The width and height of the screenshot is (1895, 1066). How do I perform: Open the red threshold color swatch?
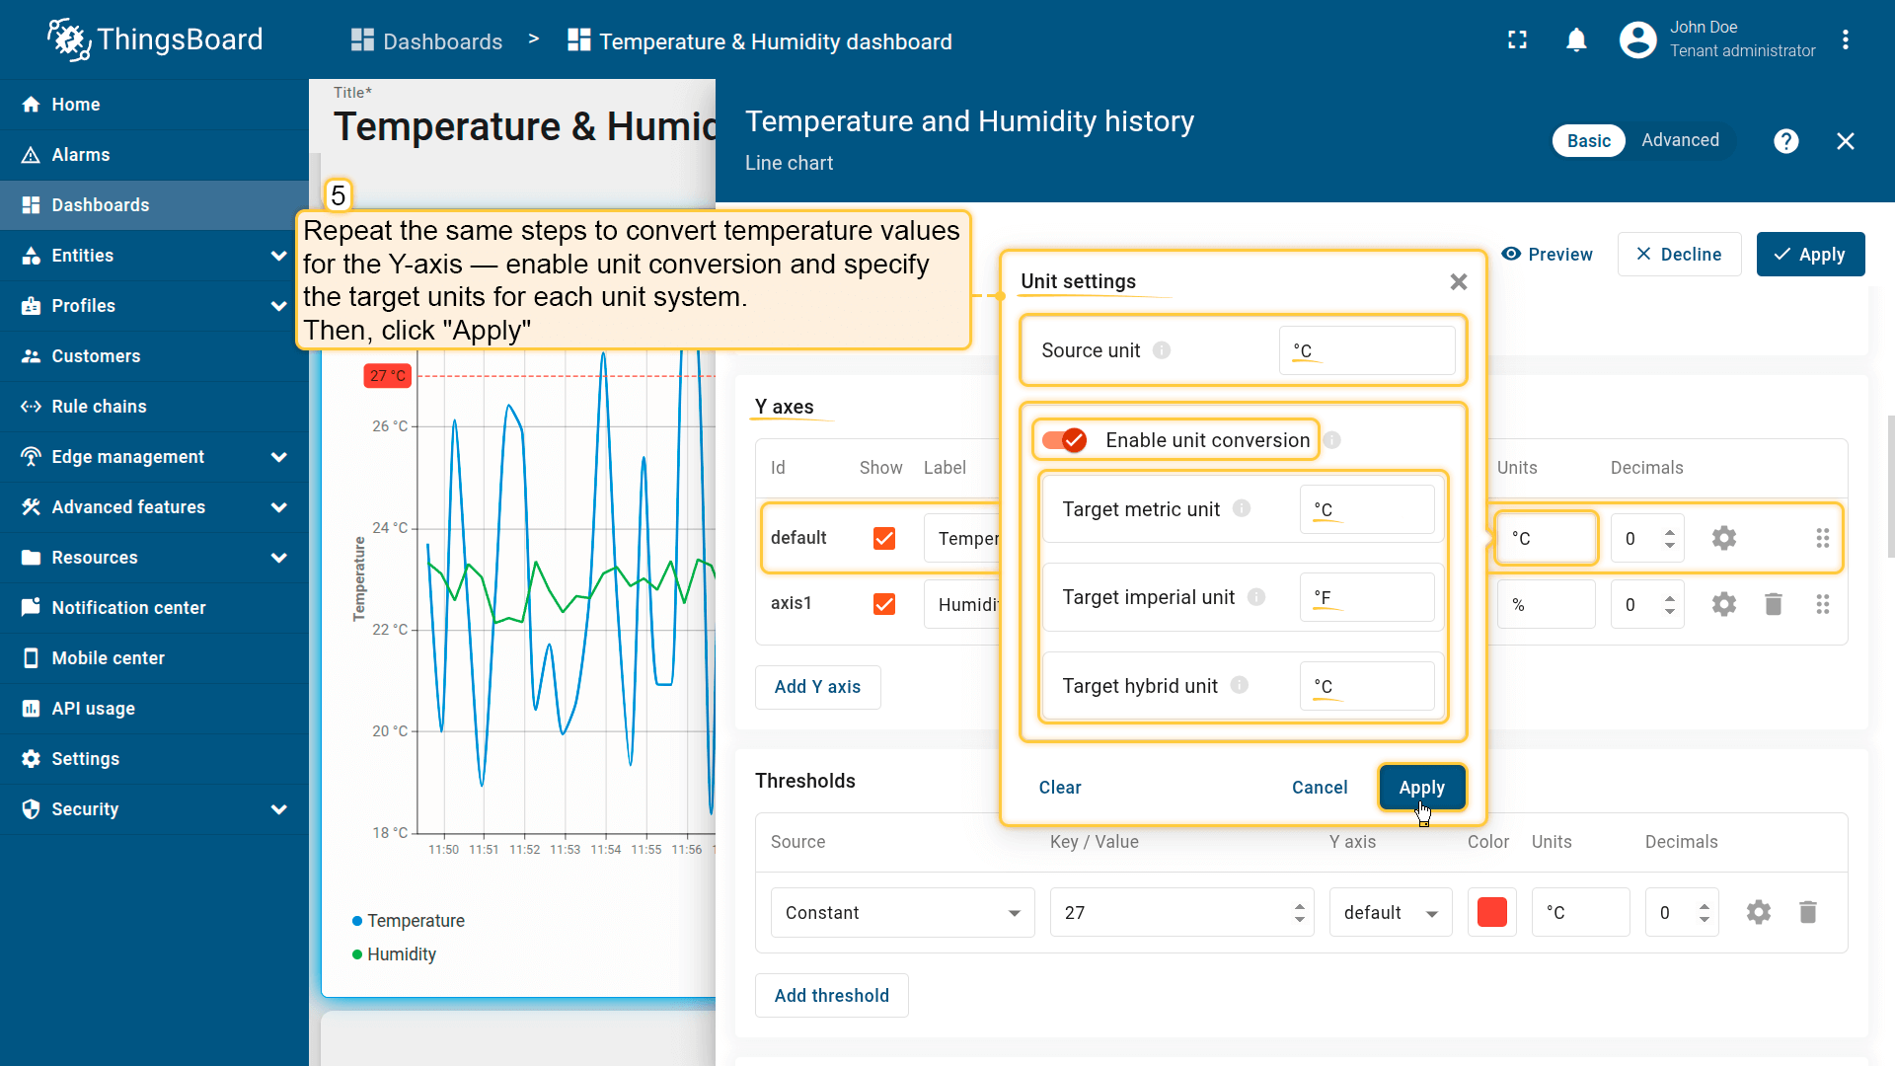point(1491,912)
